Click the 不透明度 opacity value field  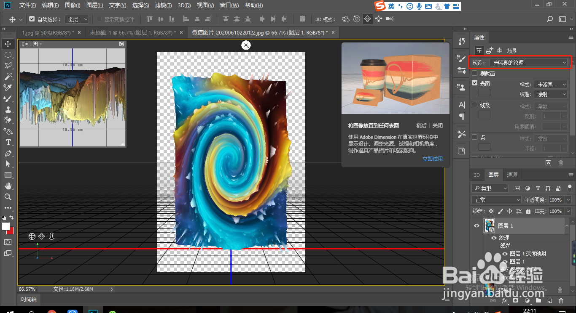pyautogui.click(x=555, y=200)
